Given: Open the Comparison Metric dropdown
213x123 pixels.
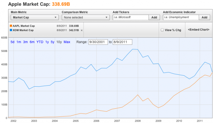Looking at the screenshot, I should coord(86,17).
